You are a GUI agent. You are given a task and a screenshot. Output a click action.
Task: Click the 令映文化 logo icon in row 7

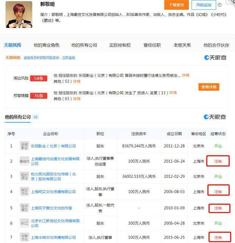point(25,237)
